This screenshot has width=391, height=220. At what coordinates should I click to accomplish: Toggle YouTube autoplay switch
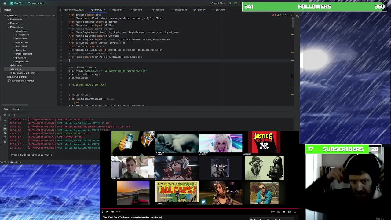coord(272,212)
